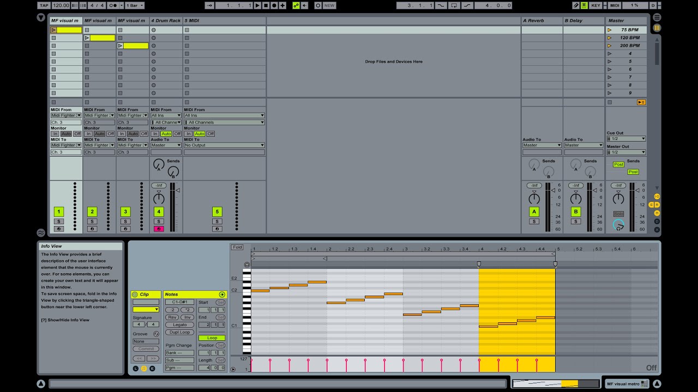Click Back to Arrangement arrow button
This screenshot has width=698, height=392.
[304, 5]
